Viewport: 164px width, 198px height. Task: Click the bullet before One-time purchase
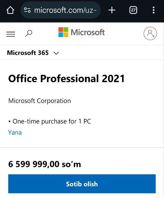[9, 122]
